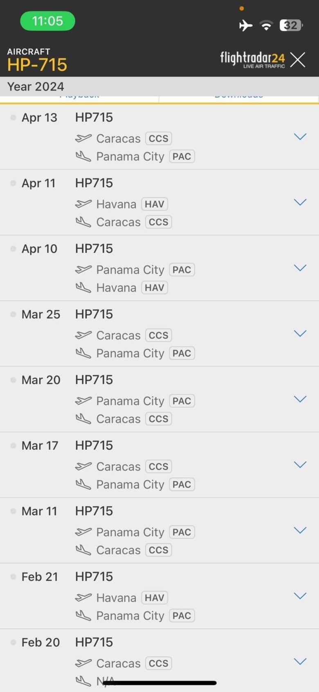This screenshot has width=319, height=692.
Task: Expand the Apr 13 flight details
Action: (300, 137)
